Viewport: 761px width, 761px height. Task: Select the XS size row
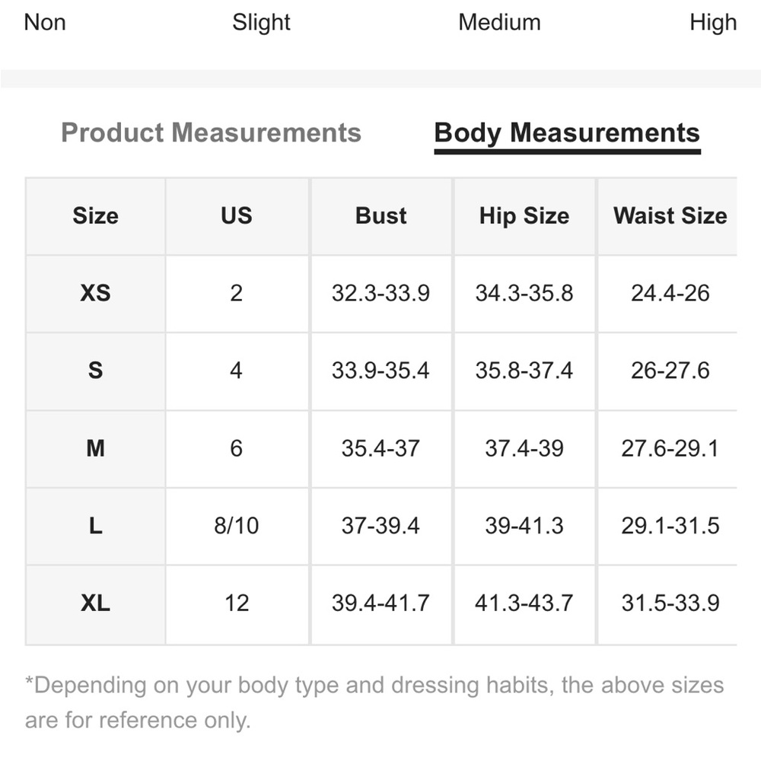[381, 293]
